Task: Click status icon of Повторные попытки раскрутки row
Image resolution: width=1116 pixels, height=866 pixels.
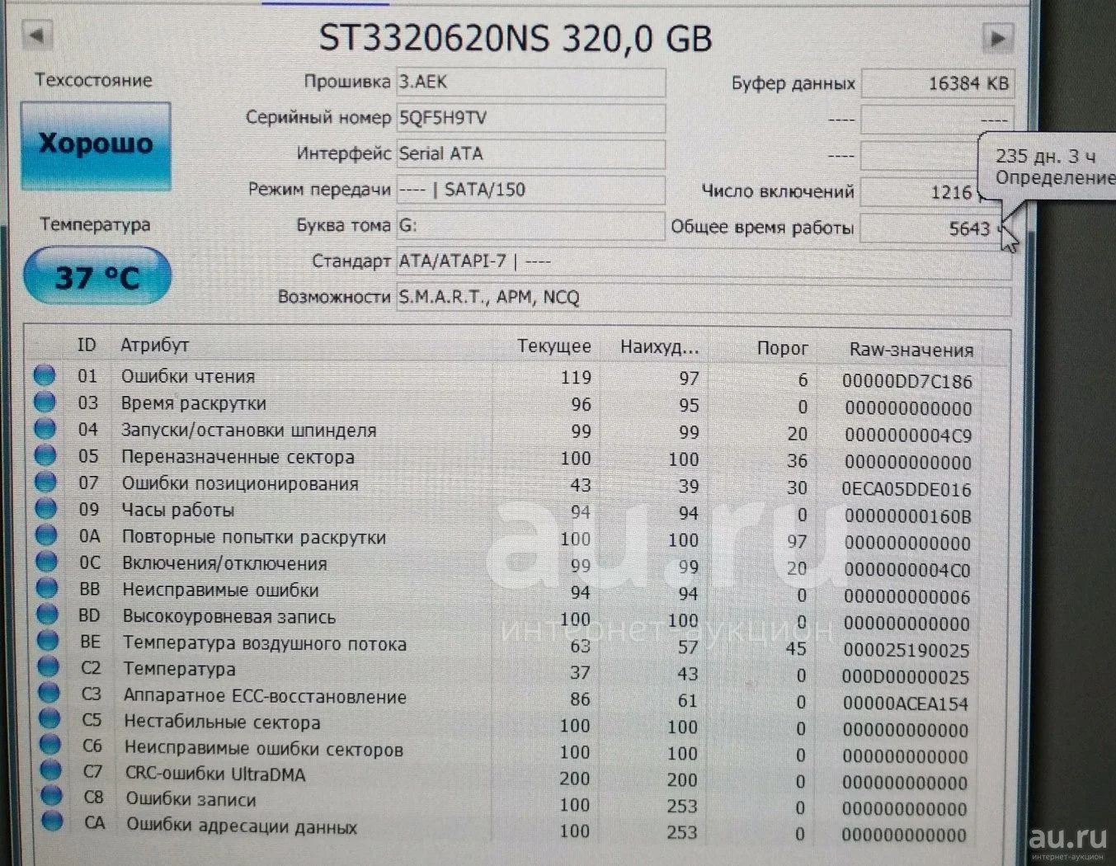Action: click(46, 535)
